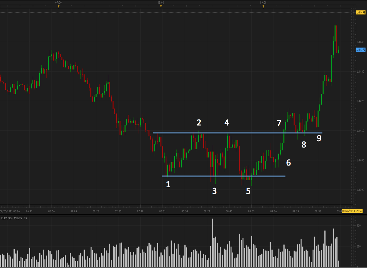
Task: Click the tallest volume bar near 08:27
Action: pos(212,243)
